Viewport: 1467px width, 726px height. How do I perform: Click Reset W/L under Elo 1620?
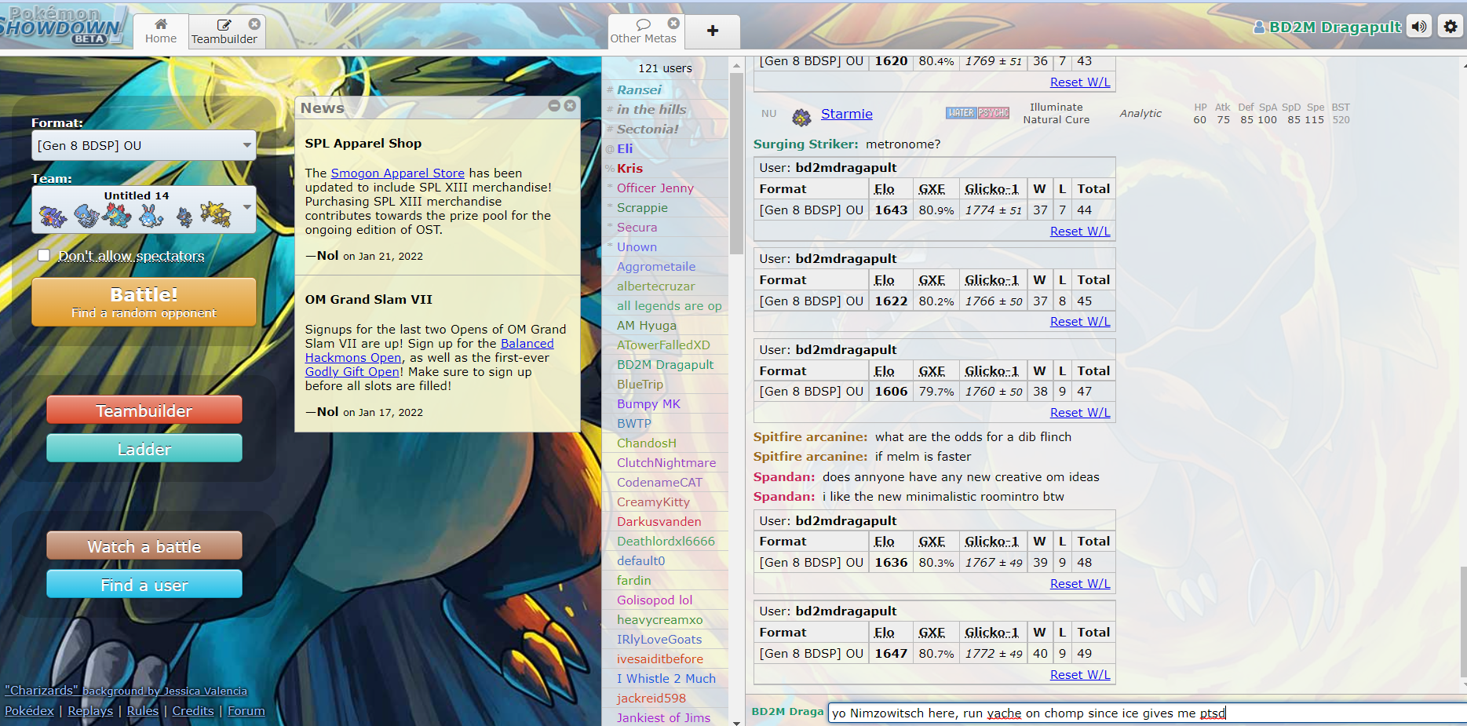pos(1080,82)
